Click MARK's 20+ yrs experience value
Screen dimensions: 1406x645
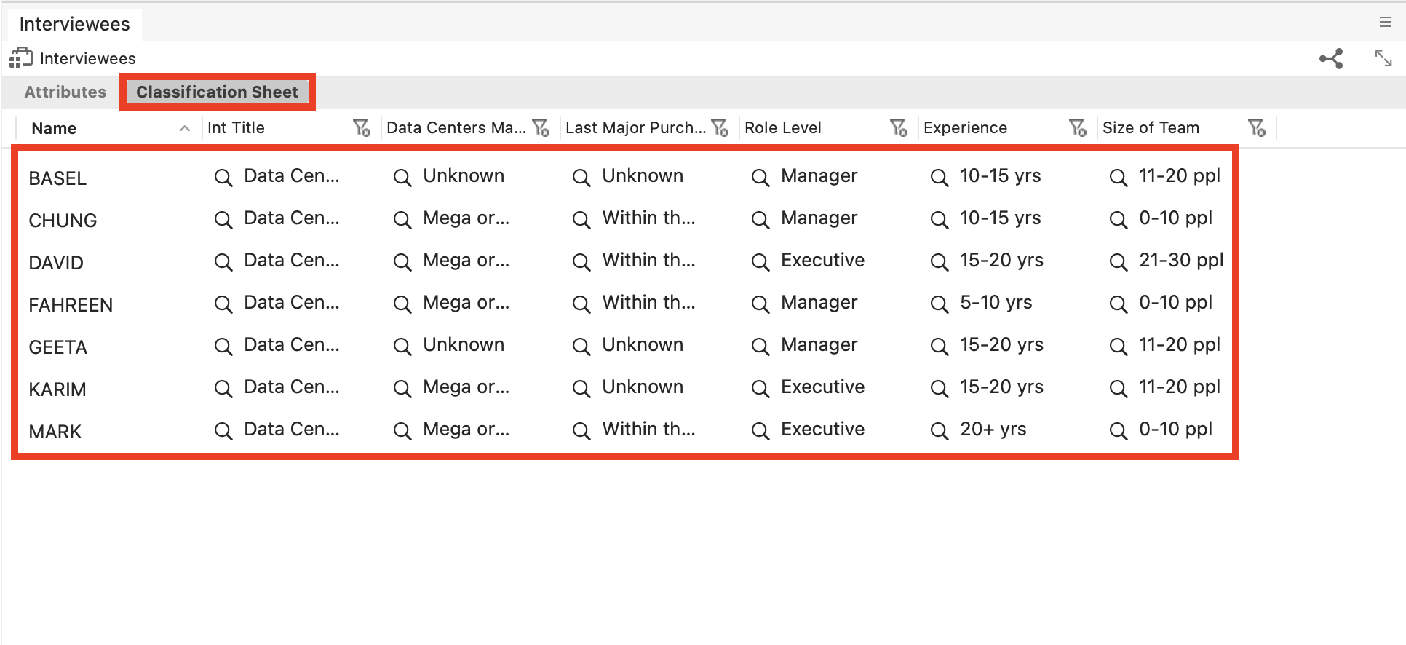(x=993, y=430)
